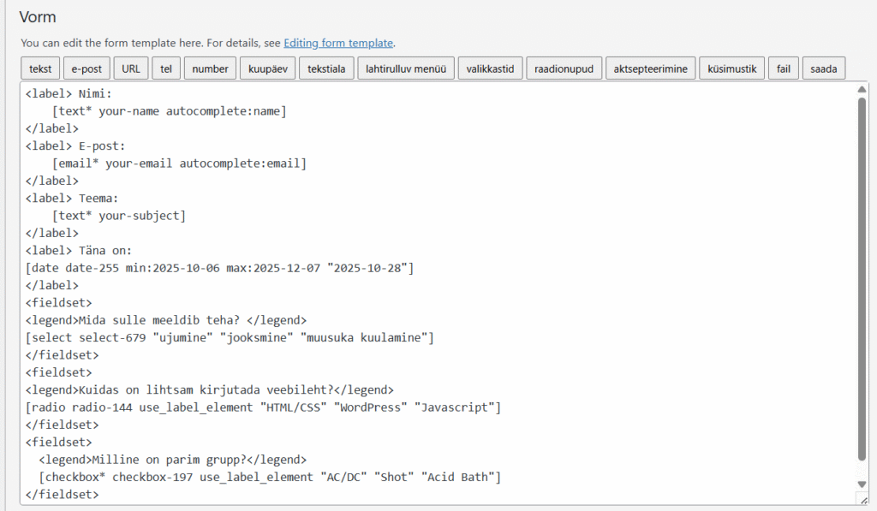Image resolution: width=877 pixels, height=511 pixels.
Task: Insert a küsimustik quiz tag
Action: coord(731,68)
